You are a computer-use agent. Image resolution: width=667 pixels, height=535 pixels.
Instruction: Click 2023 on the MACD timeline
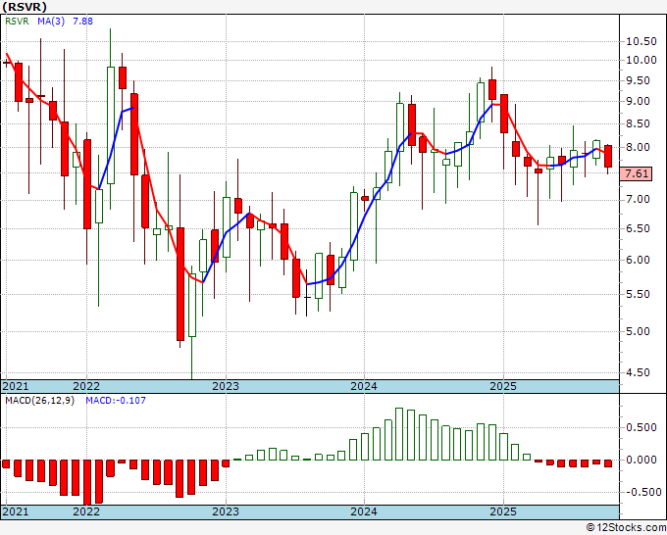pos(226,511)
